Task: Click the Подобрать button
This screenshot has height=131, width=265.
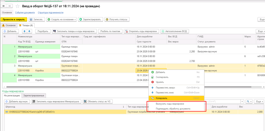Action: [43, 31]
